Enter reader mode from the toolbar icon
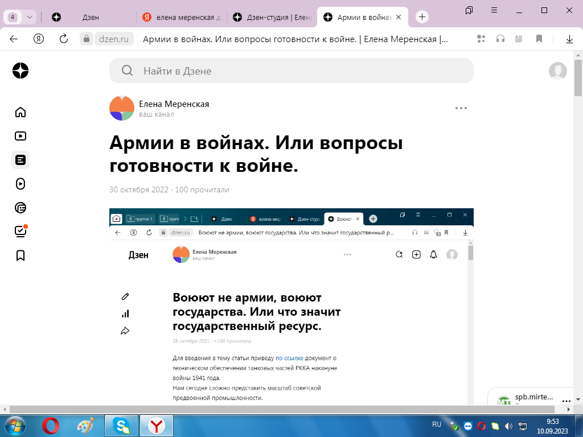Viewport: 583px width, 437px height. (x=518, y=39)
